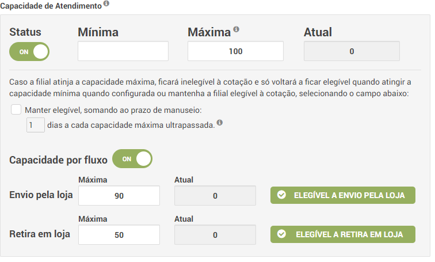Edit Retira em loja Máxima value 50

click(119, 235)
